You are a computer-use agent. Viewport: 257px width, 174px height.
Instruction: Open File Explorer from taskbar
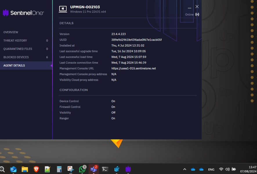coord(25,169)
